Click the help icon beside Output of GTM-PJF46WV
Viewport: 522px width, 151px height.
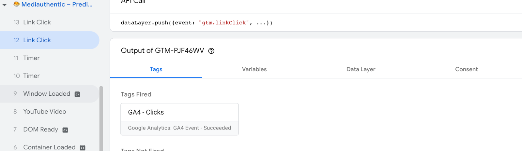211,51
